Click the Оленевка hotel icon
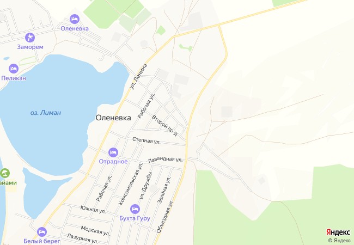This screenshot has height=245, width=354. (75, 19)
